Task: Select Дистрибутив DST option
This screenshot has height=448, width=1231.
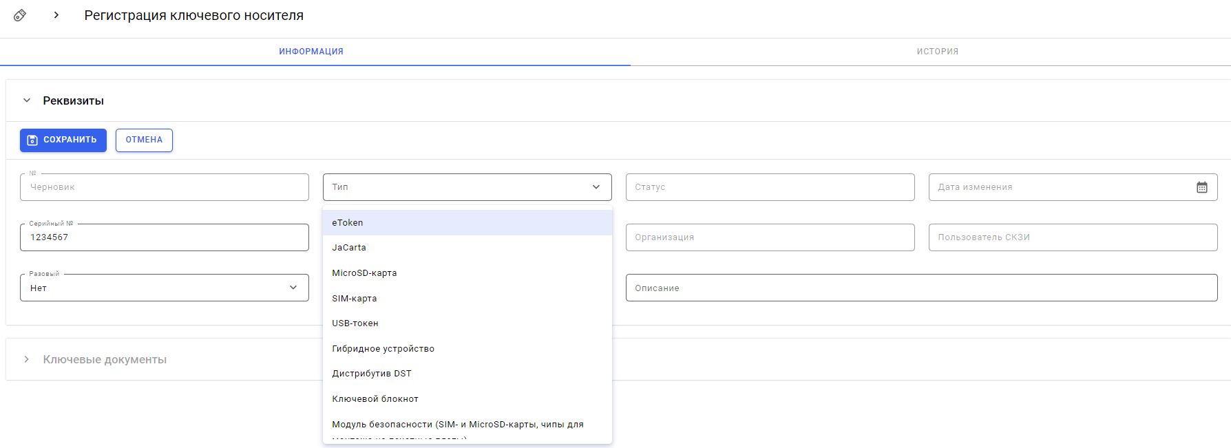Action: coord(372,374)
